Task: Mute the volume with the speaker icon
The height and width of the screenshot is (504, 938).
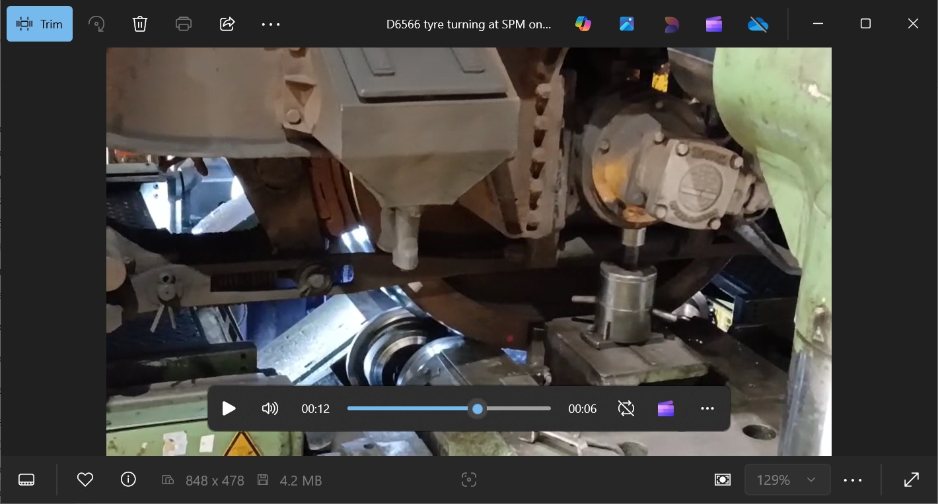Action: [270, 408]
